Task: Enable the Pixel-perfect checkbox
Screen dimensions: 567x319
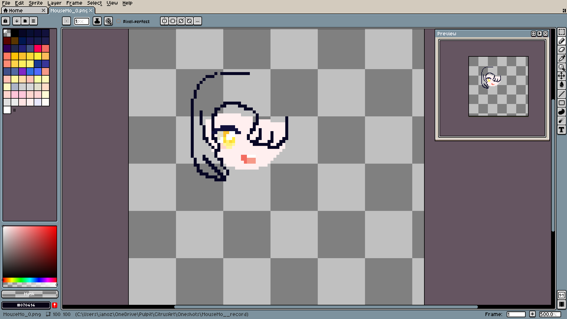Action: click(118, 21)
